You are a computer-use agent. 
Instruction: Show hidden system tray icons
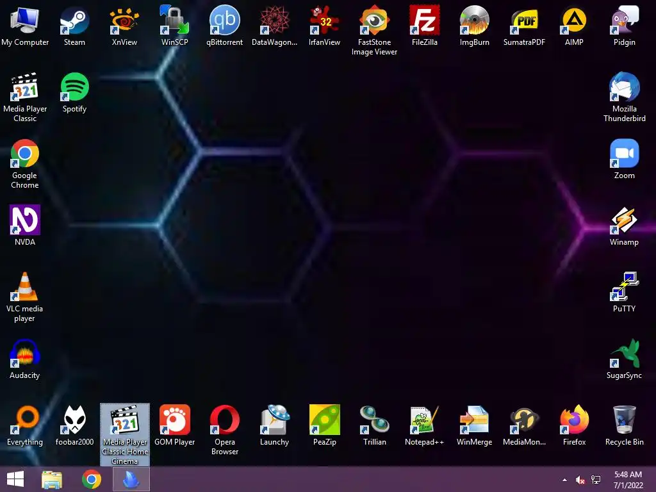point(564,480)
